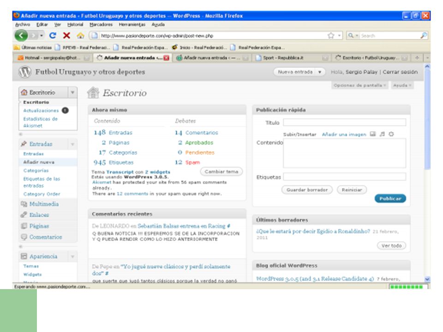Open the Marcadores menu
Viewport: 443px width, 332px height.
(x=101, y=24)
